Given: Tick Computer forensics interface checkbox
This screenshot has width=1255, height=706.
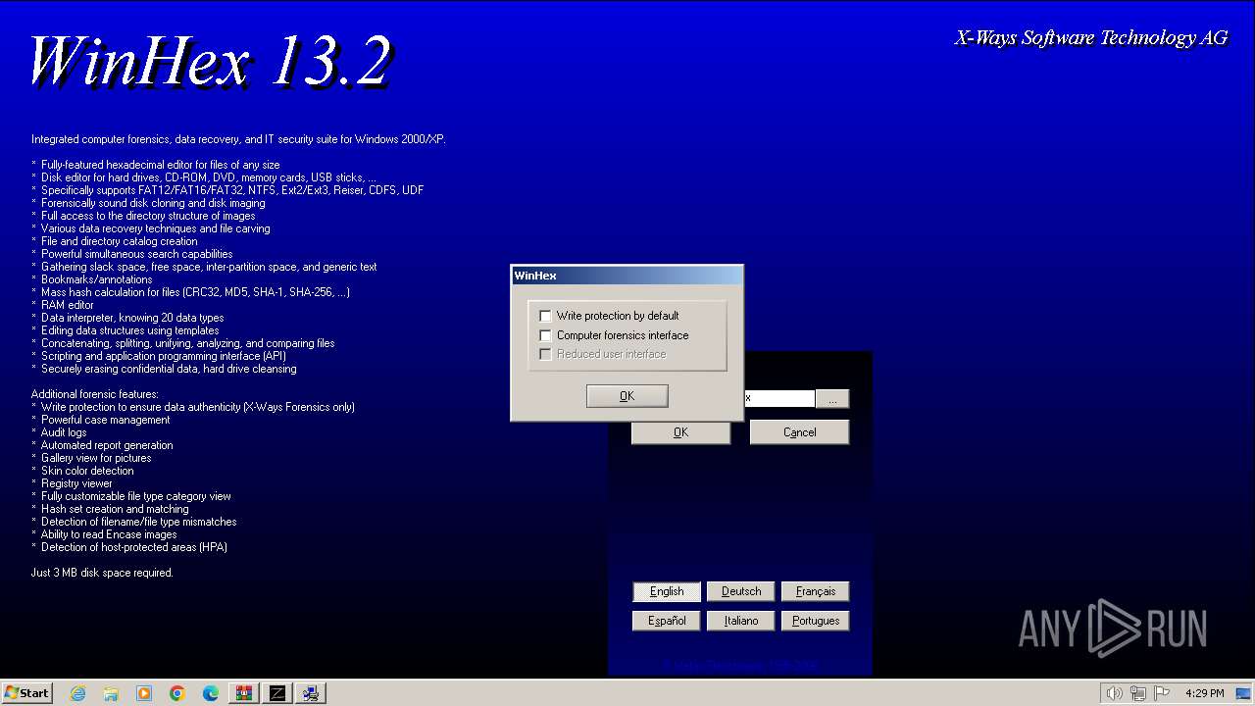Looking at the screenshot, I should coord(546,335).
